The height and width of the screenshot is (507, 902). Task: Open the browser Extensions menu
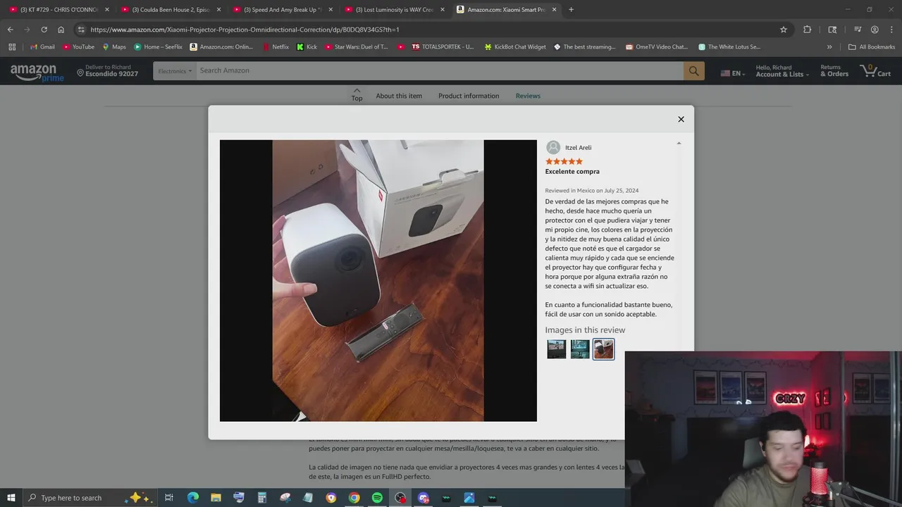[x=808, y=30]
